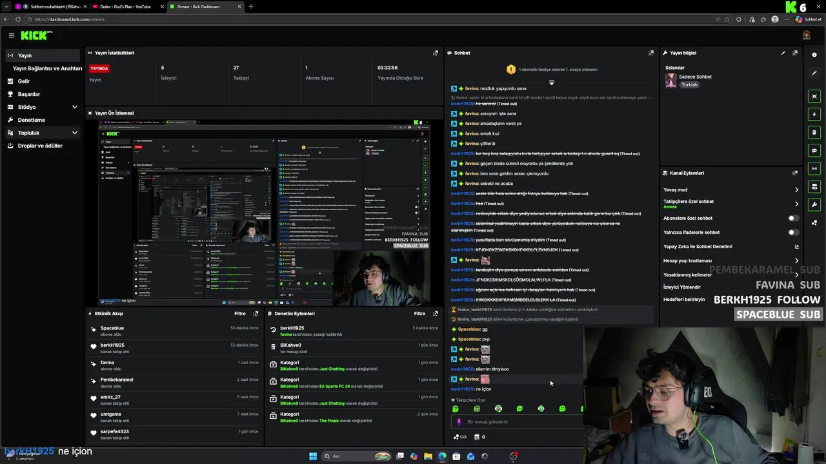Click the Windows taskbar search box
Viewport: 826px width, 464px height.
point(356,456)
